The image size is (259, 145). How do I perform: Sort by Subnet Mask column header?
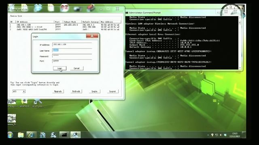[x=72, y=22]
